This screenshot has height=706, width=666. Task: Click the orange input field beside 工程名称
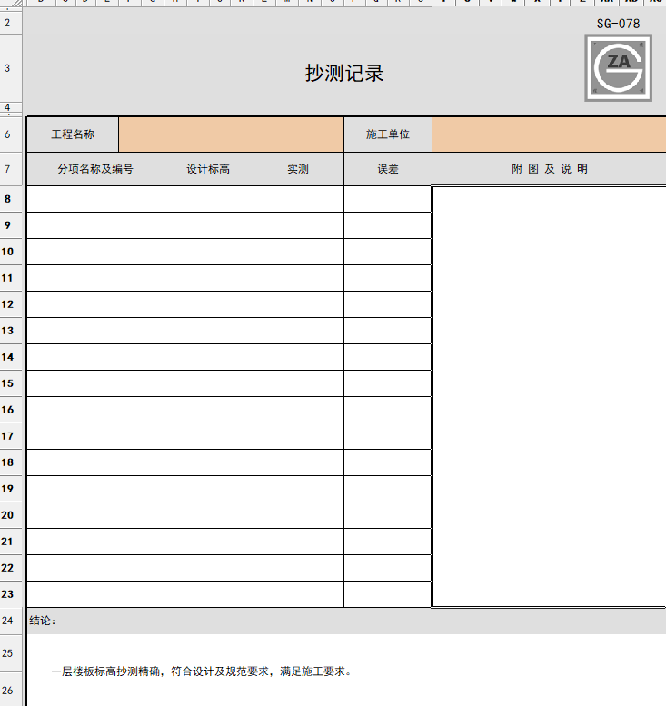point(232,134)
